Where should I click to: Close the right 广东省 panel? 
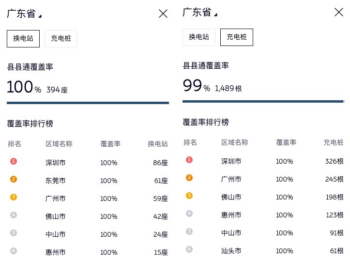339,12
